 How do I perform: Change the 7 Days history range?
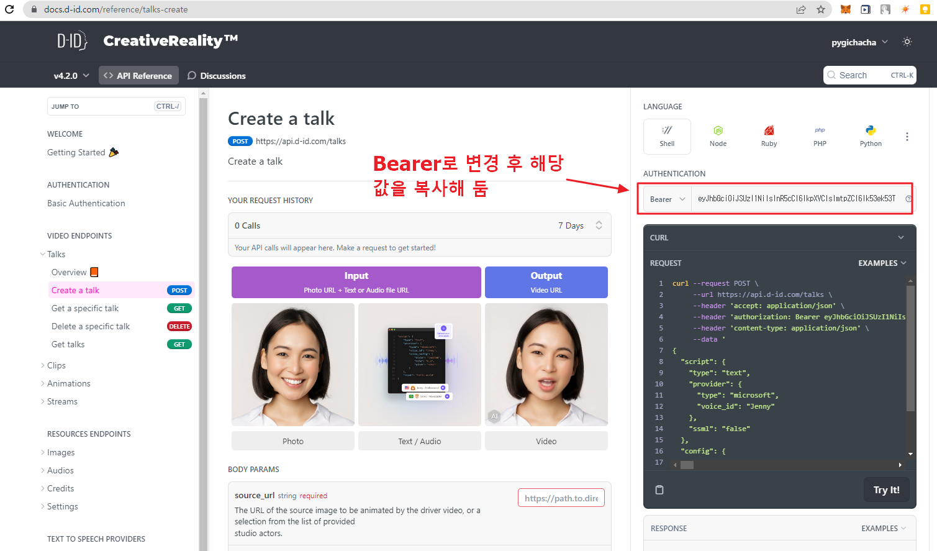point(580,225)
